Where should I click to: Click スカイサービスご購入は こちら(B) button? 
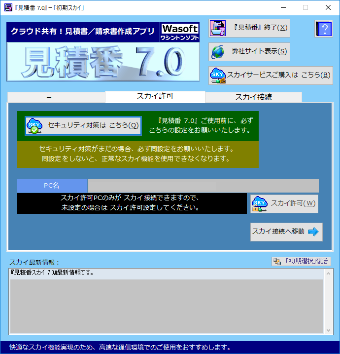click(x=271, y=76)
